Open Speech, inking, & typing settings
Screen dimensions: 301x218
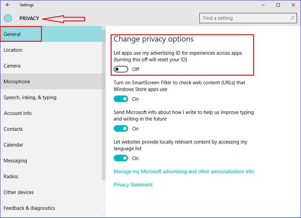pyautogui.click(x=51, y=97)
